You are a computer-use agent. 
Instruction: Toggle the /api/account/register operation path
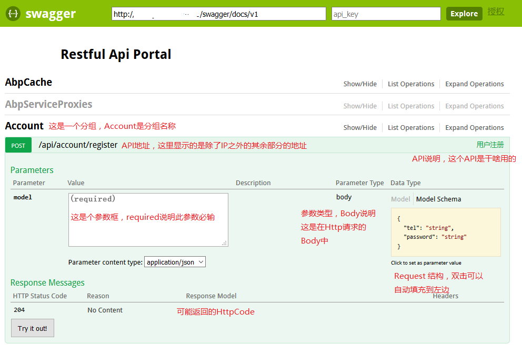coord(78,145)
